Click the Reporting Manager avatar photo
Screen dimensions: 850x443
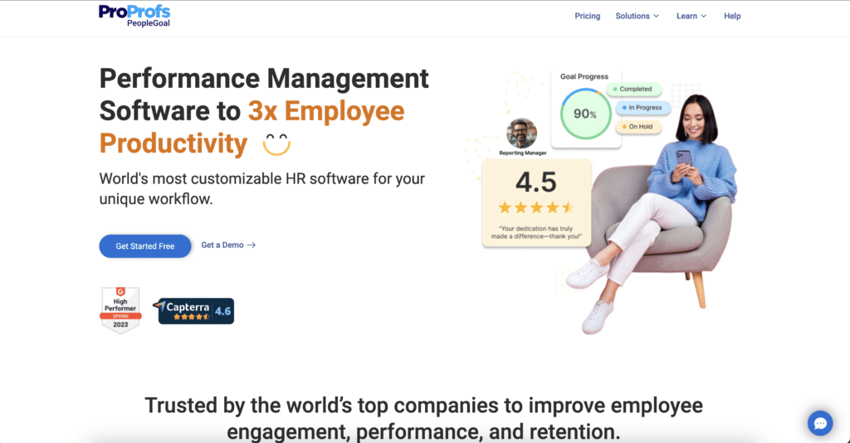click(522, 133)
